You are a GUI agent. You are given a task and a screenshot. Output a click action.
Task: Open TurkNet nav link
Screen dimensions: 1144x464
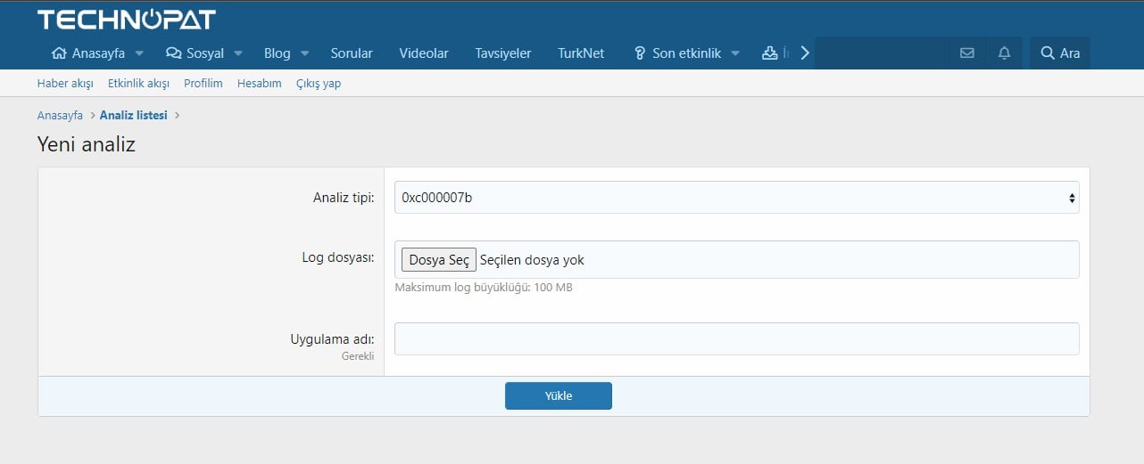(x=581, y=53)
